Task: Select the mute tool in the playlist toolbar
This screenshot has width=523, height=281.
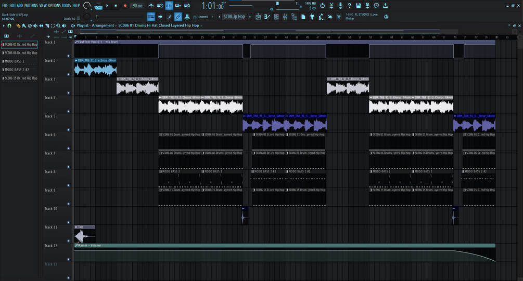Action: pos(35,25)
